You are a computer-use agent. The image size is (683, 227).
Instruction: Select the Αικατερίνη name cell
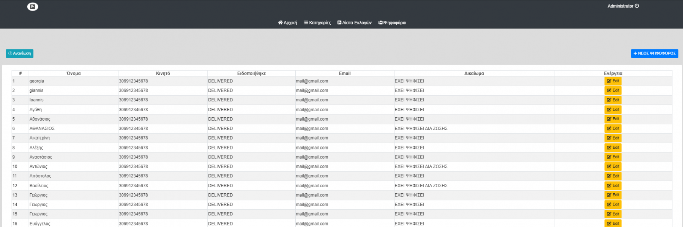click(39, 138)
